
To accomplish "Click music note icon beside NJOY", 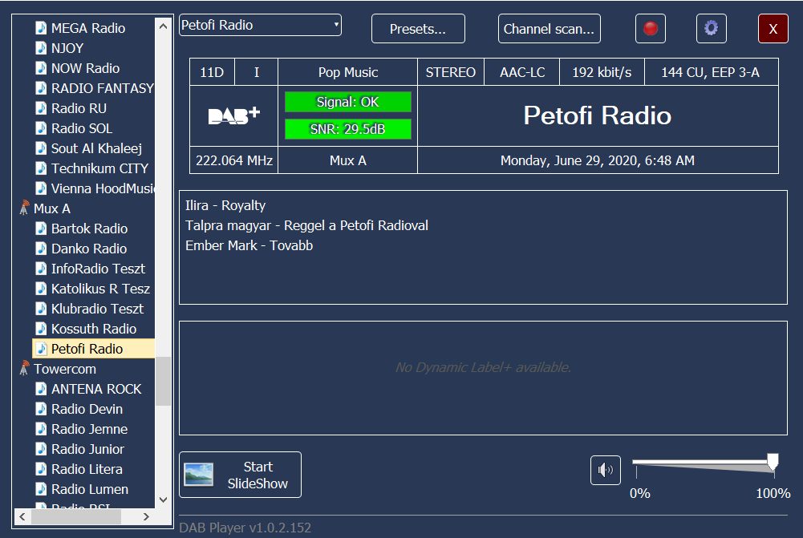I will 41,47.
